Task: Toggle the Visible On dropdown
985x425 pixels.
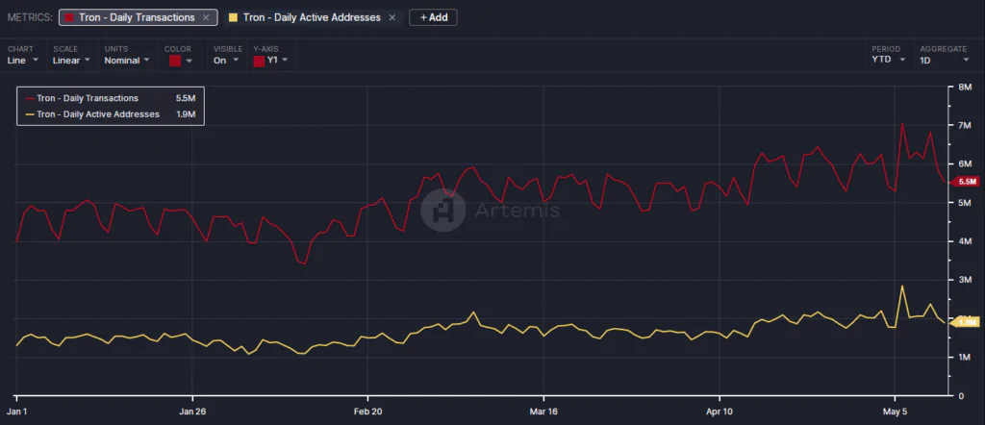Action: click(x=226, y=61)
